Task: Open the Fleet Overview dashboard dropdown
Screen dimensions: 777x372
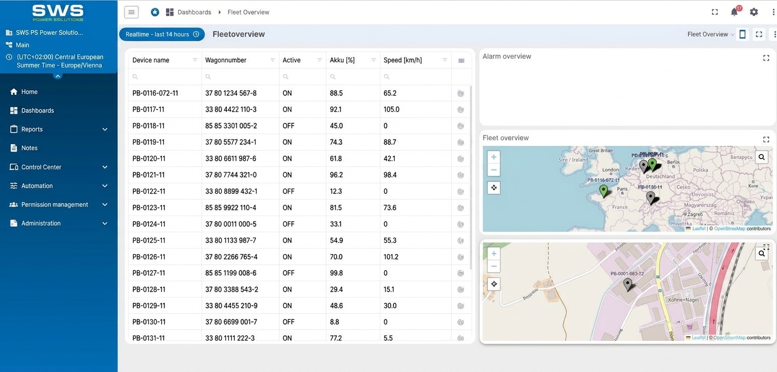Action: point(711,34)
